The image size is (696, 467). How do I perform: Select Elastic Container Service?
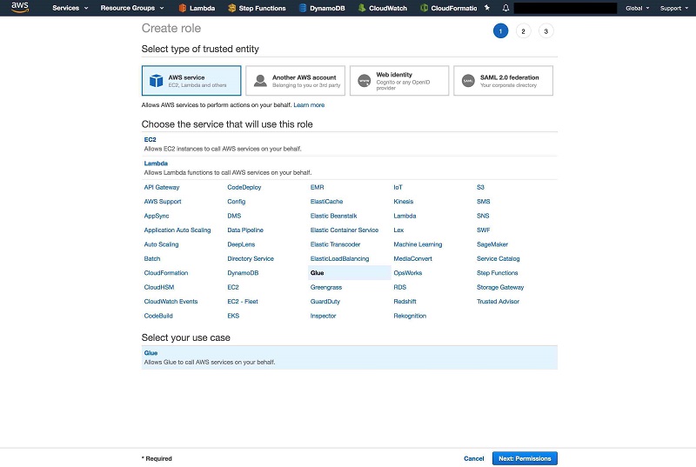point(345,230)
